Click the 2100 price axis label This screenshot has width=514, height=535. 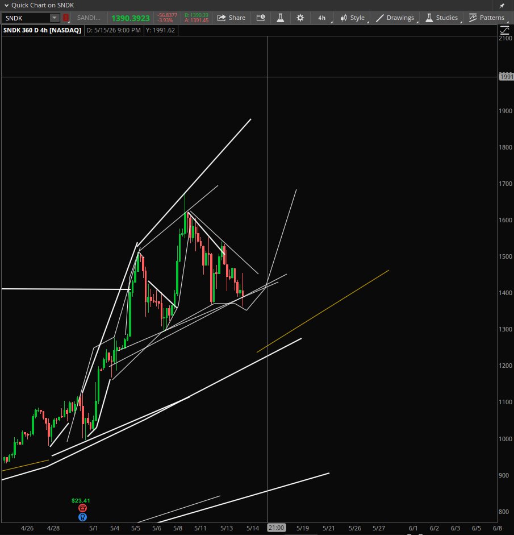pos(505,38)
